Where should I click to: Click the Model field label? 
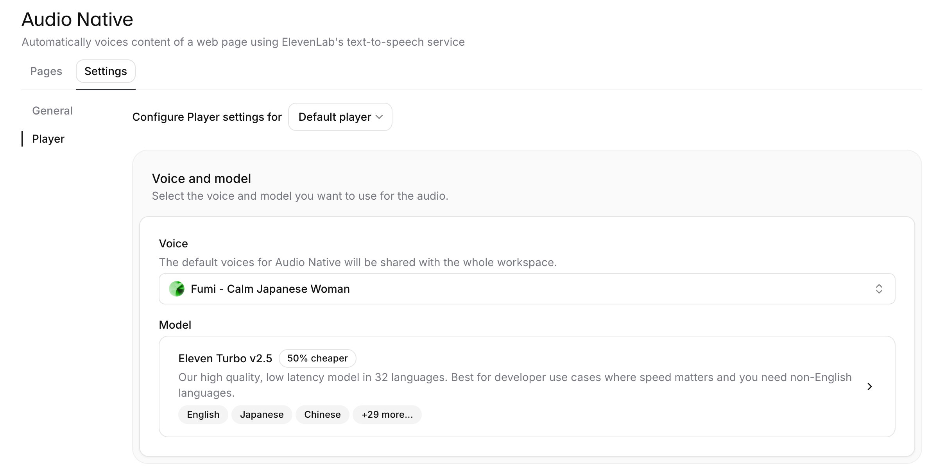(175, 325)
